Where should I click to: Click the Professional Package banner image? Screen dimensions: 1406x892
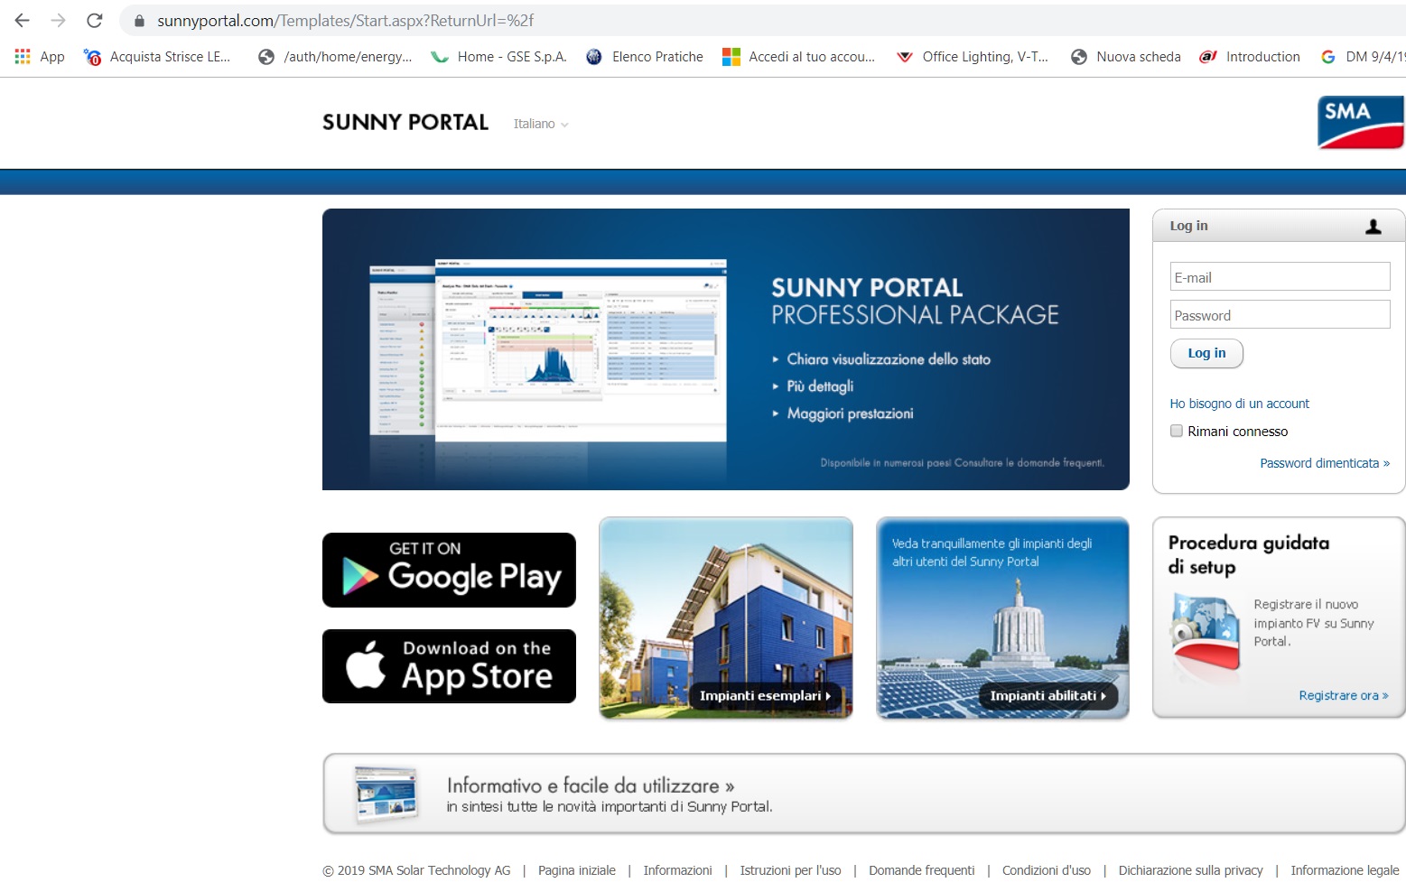(726, 349)
